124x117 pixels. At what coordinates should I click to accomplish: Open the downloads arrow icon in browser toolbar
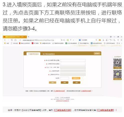coord(103,40)
